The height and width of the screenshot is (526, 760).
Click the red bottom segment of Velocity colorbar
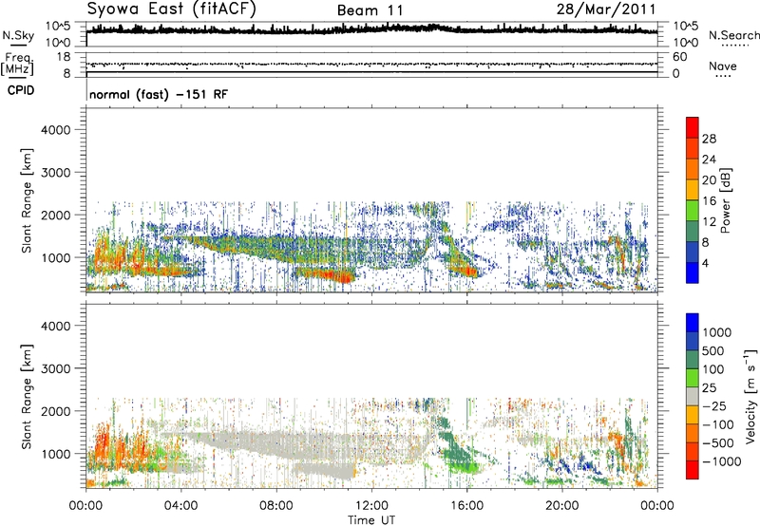[x=693, y=470]
